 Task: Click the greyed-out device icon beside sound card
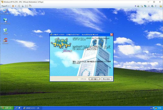click(156, 6)
